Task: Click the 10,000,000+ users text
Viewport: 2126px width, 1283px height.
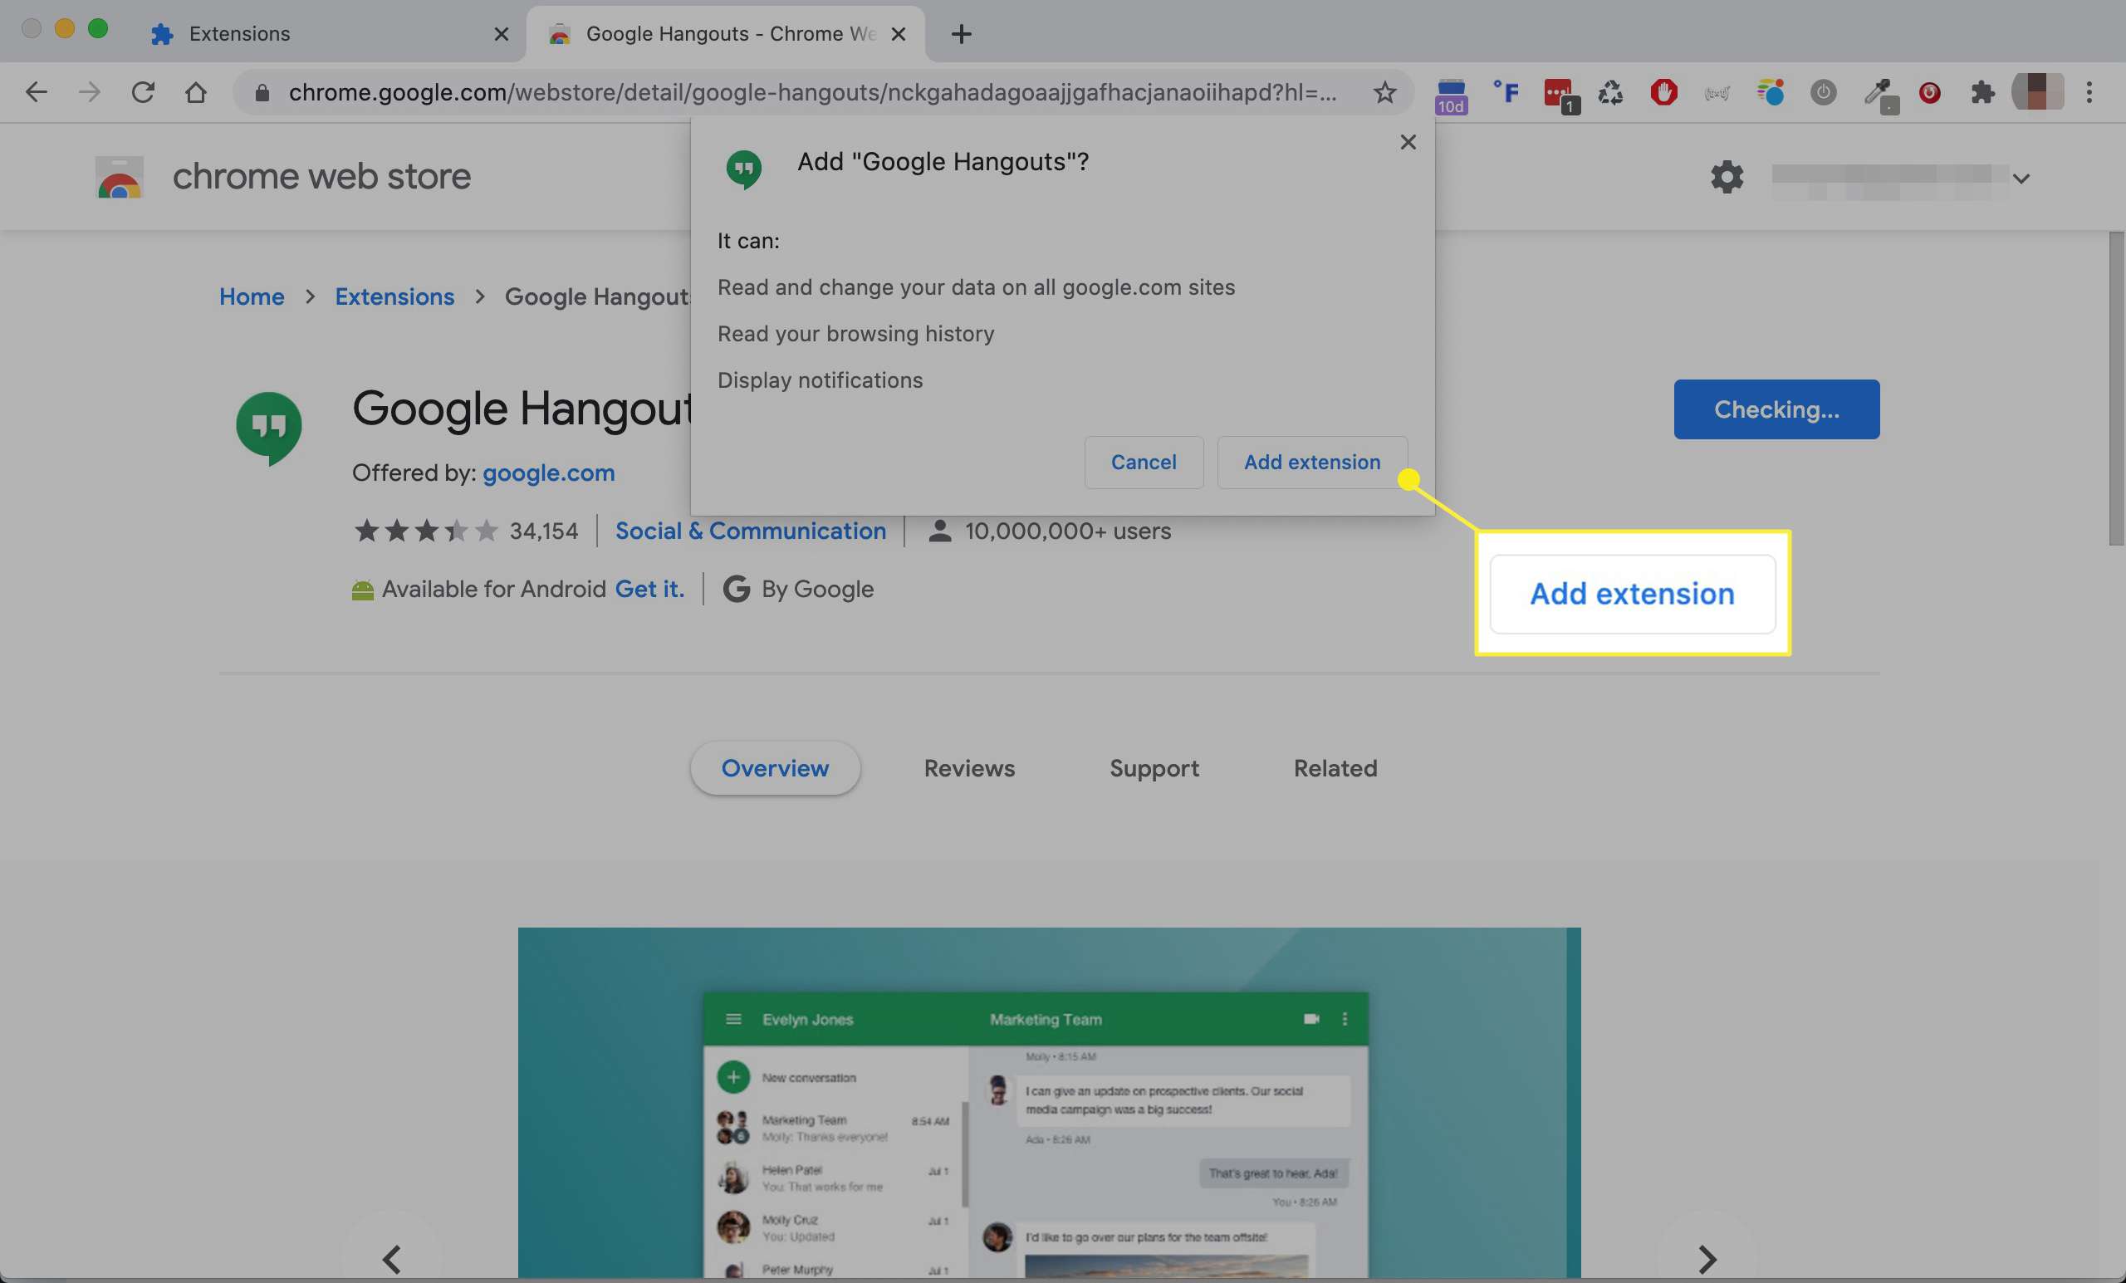Action: [1066, 531]
